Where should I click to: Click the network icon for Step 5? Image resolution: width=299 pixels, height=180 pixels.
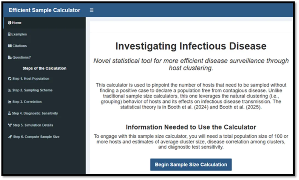click(x=10, y=125)
